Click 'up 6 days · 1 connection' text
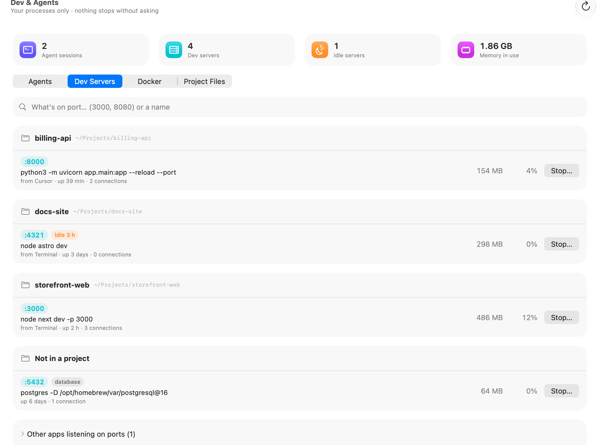The width and height of the screenshot is (598, 445). tap(53, 401)
